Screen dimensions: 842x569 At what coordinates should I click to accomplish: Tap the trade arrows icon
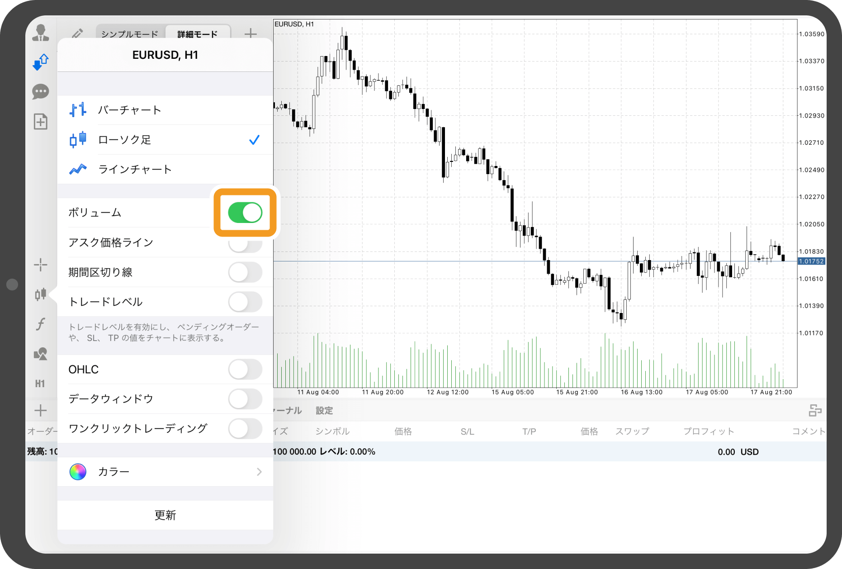pyautogui.click(x=41, y=62)
